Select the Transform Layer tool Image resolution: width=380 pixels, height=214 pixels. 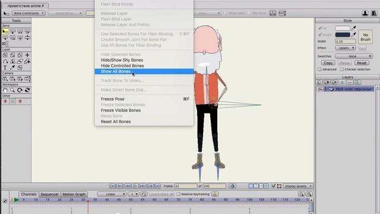click(x=5, y=55)
